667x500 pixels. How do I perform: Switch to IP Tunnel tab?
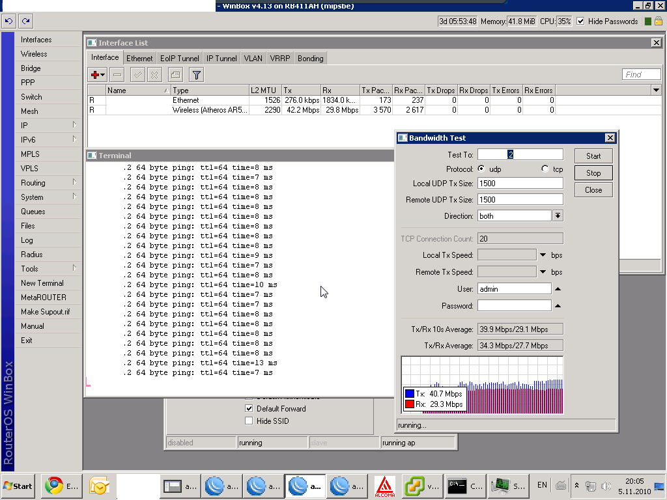coord(221,58)
